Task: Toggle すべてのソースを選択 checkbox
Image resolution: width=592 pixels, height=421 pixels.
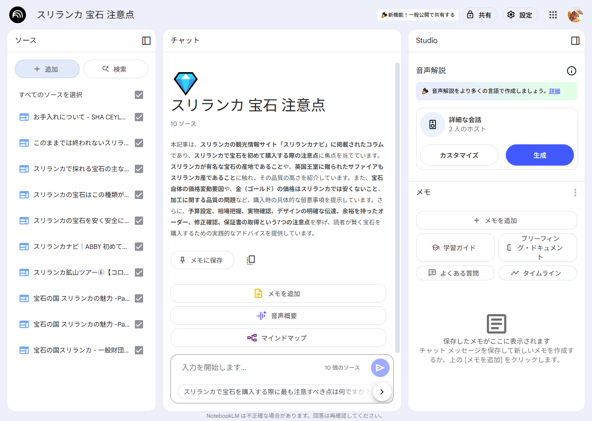Action: coord(139,95)
